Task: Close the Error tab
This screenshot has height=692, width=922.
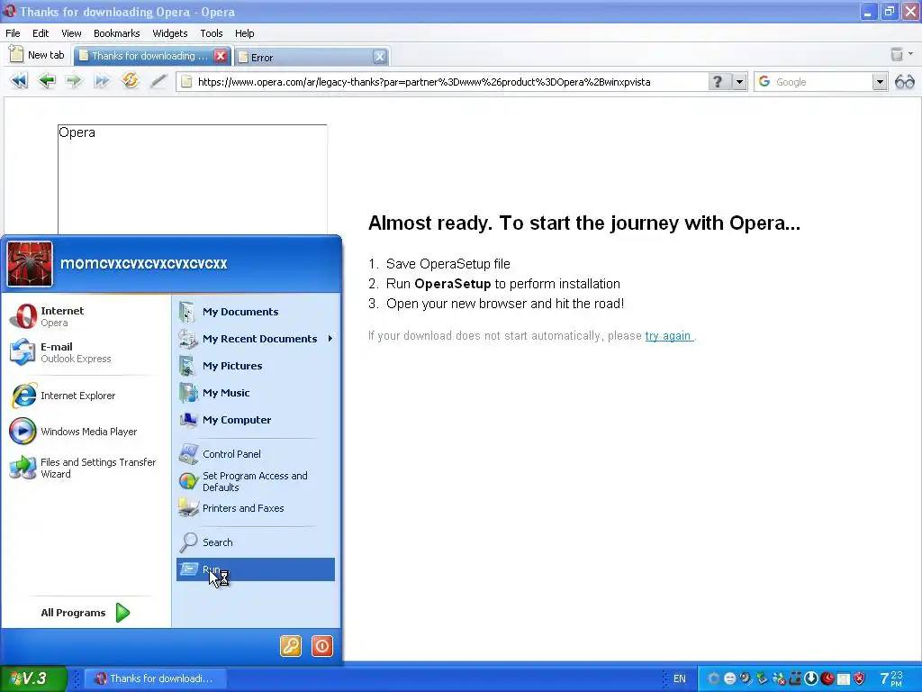Action: tap(380, 57)
